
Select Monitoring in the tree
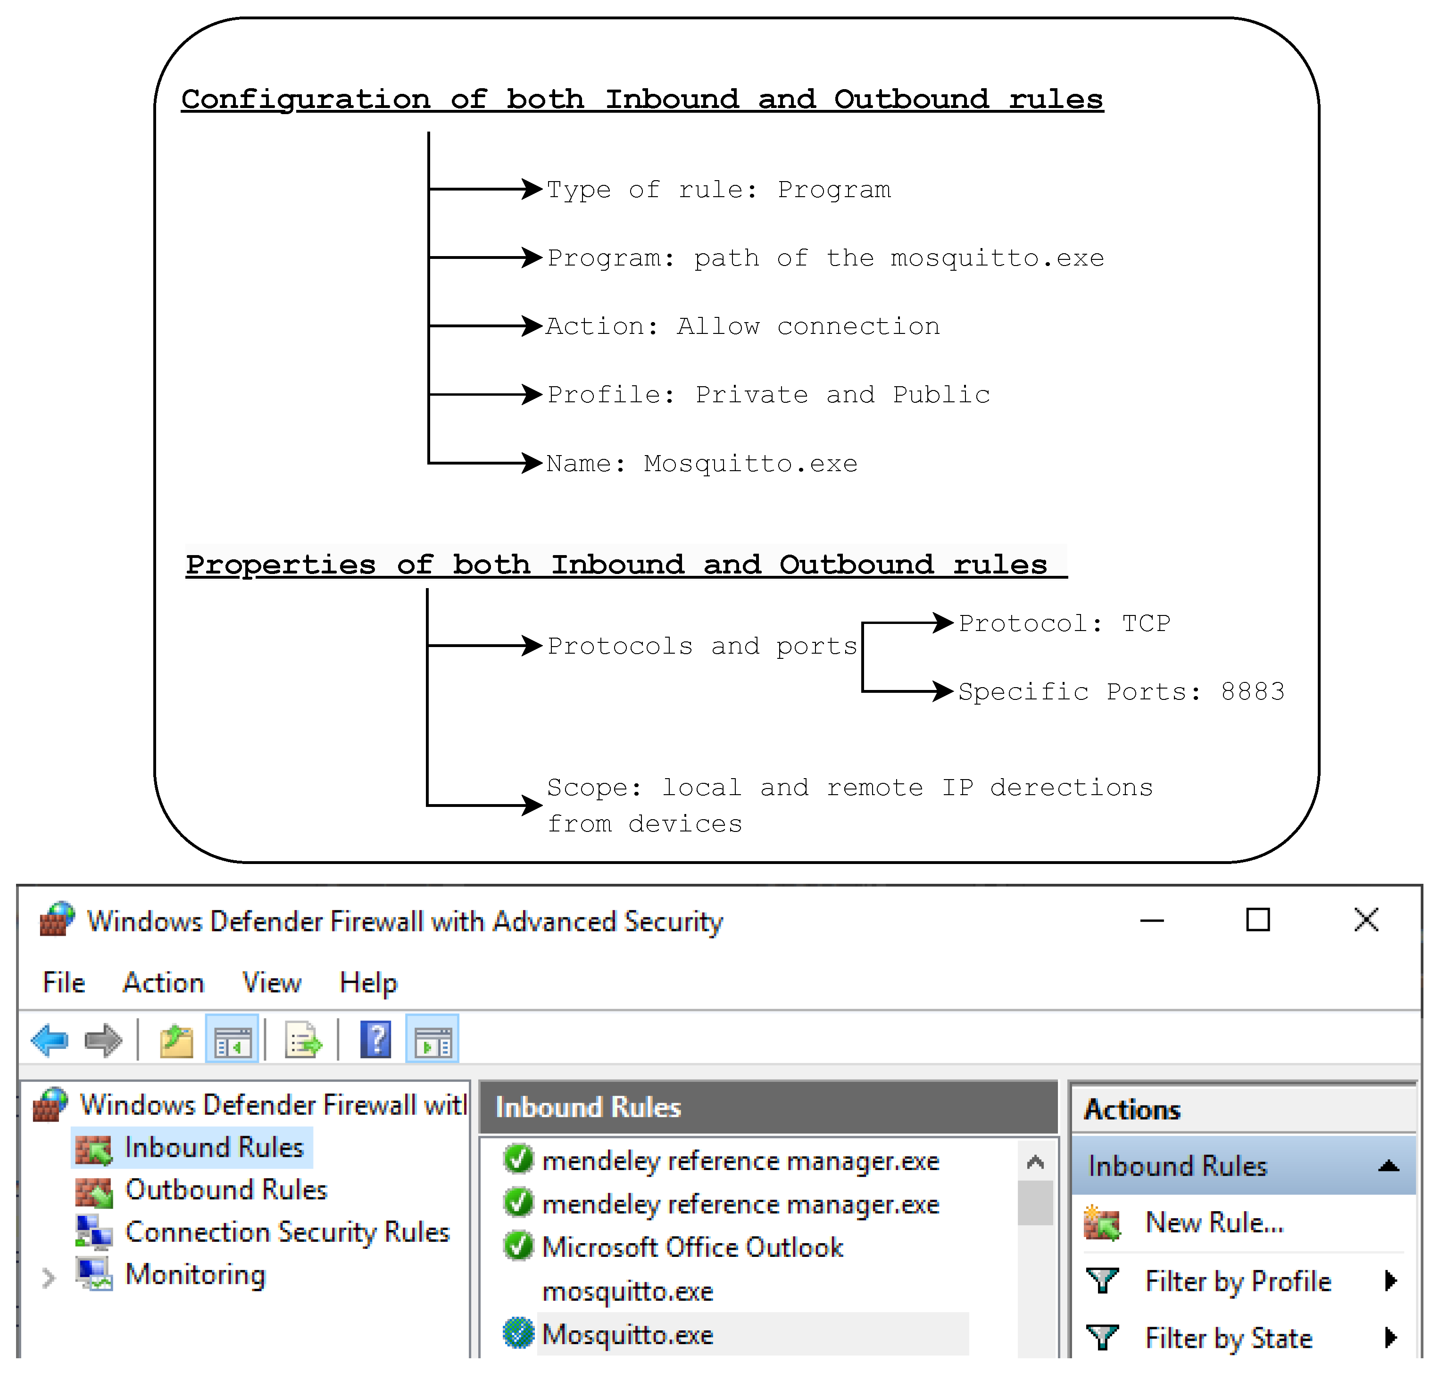[x=170, y=1275]
